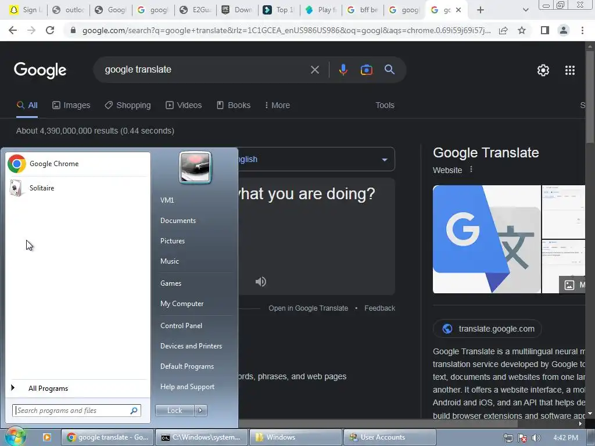Click the Chrome back arrow
This screenshot has width=595, height=446.
[x=13, y=30]
